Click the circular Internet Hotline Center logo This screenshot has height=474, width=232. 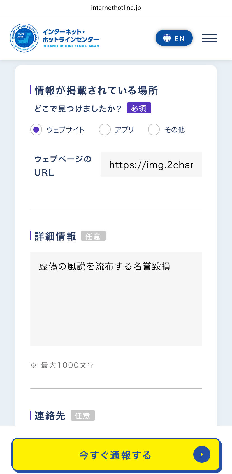click(24, 38)
